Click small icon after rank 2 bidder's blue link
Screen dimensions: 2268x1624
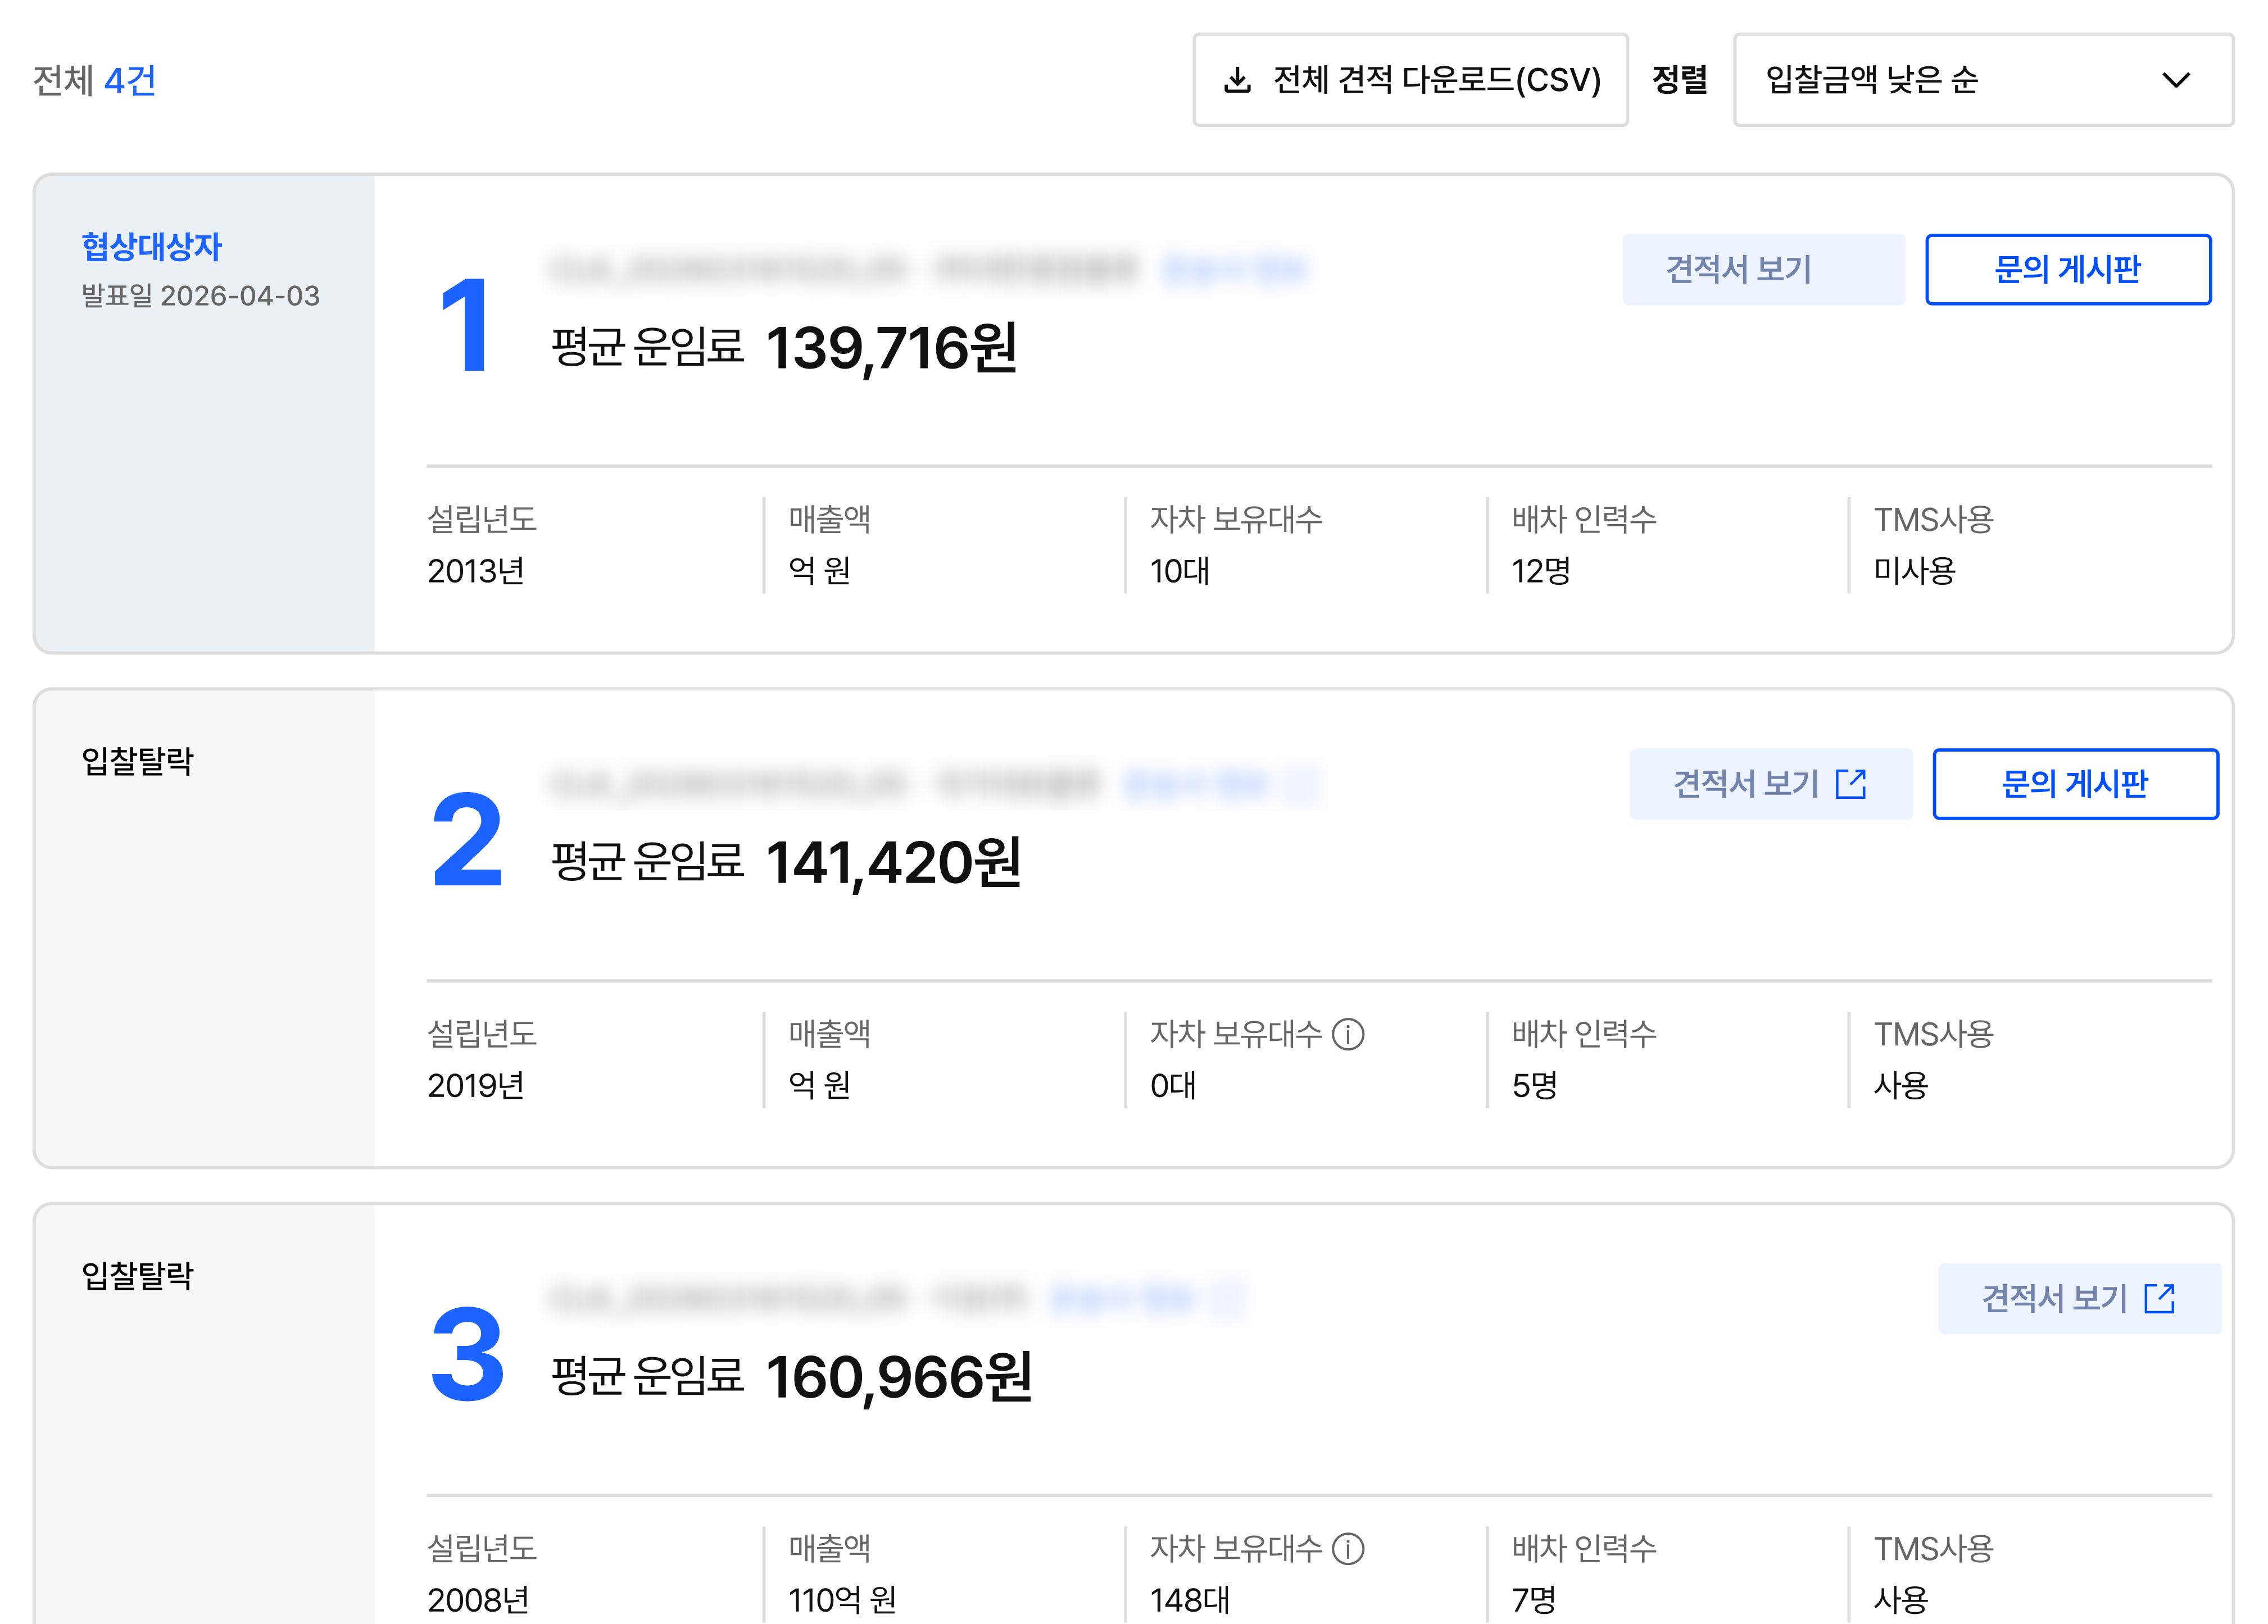pos(1301,785)
